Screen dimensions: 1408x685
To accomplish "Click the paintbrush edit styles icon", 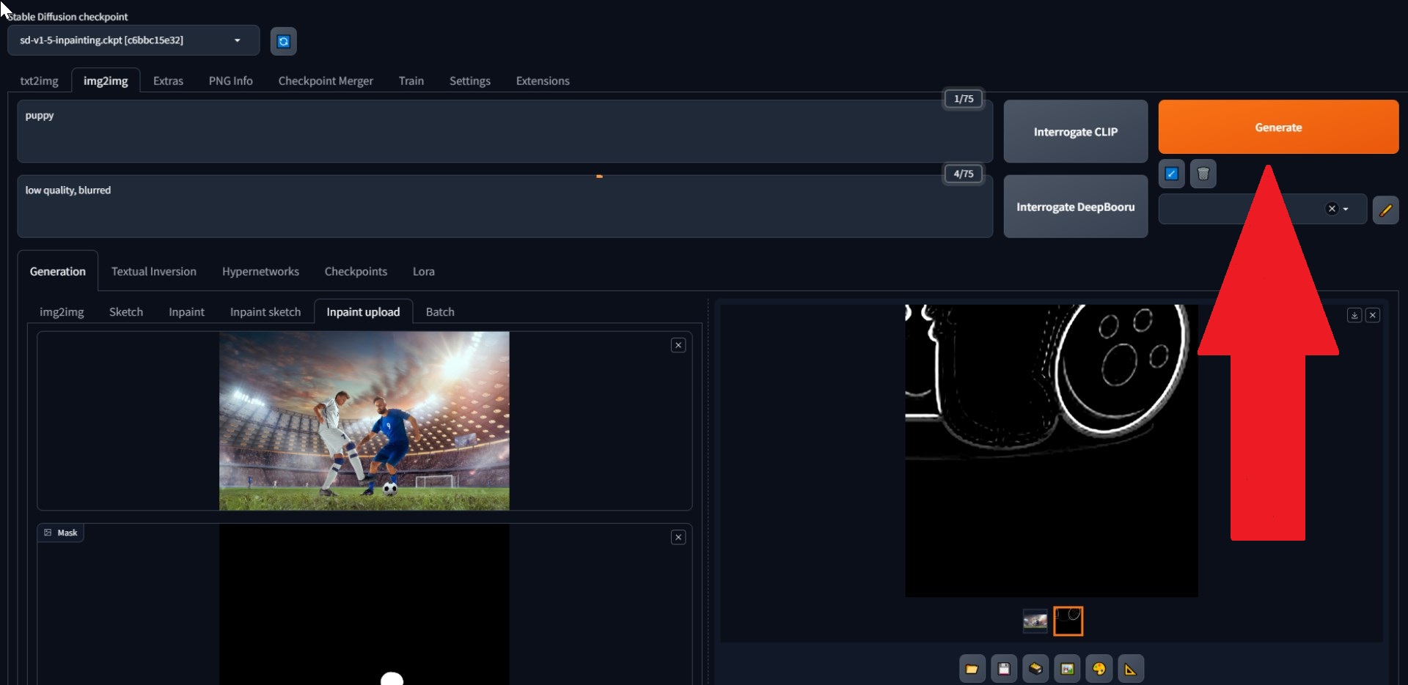I will (x=1385, y=210).
